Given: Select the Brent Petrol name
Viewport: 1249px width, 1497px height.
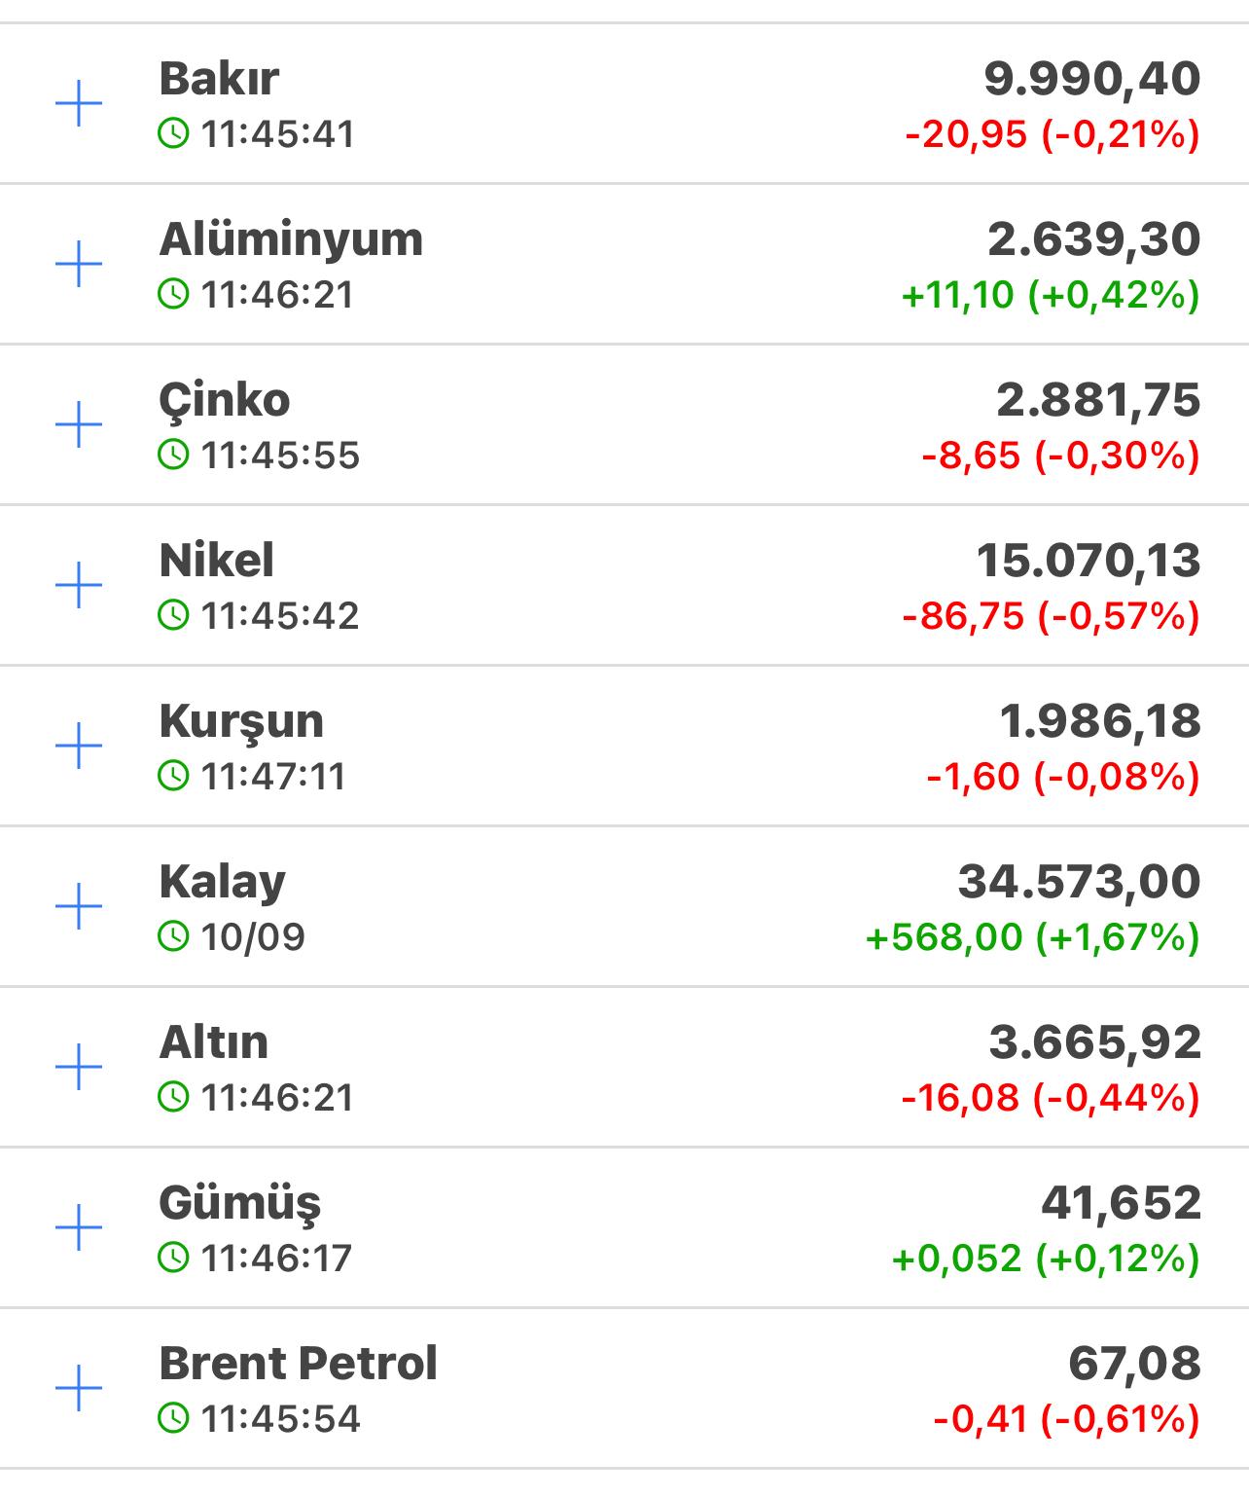Looking at the screenshot, I should click(298, 1364).
